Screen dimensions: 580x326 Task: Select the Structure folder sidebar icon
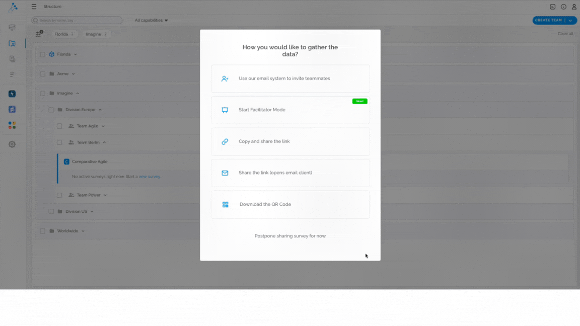coord(12,44)
